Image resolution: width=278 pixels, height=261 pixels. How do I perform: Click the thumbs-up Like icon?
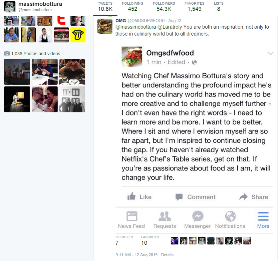131,196
